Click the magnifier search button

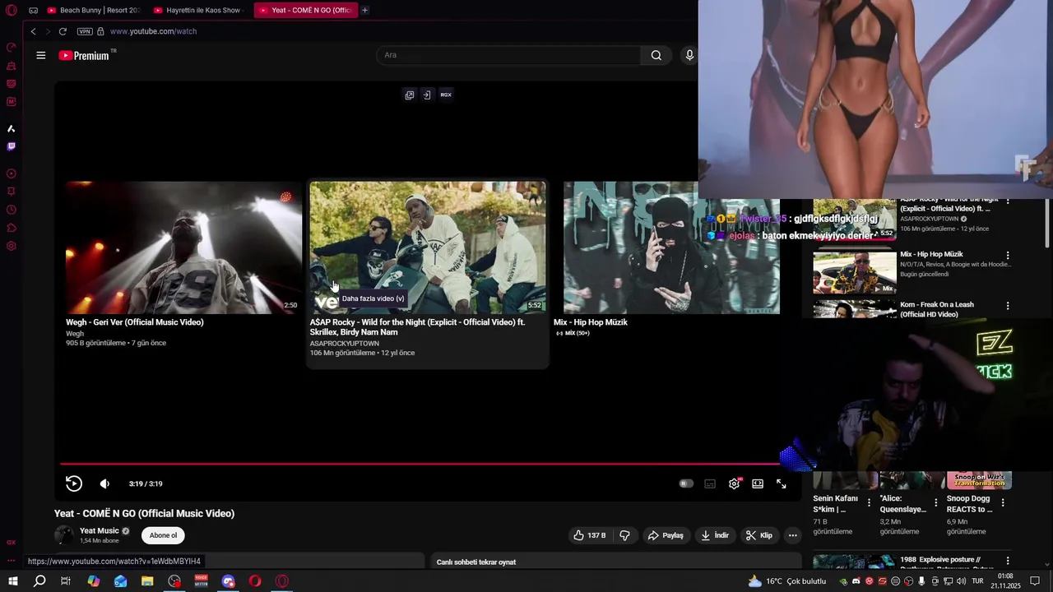(x=656, y=55)
